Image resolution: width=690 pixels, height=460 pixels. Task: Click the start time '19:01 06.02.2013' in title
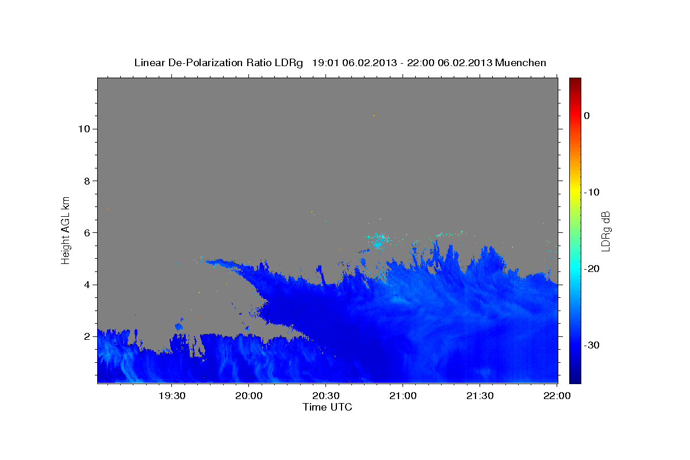(354, 63)
